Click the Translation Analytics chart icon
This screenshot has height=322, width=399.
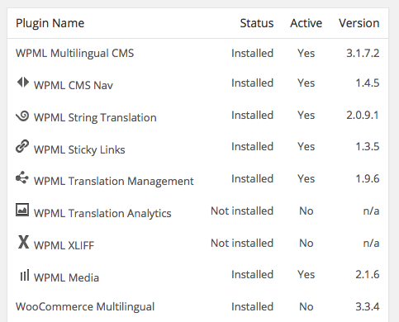pyautogui.click(x=22, y=210)
